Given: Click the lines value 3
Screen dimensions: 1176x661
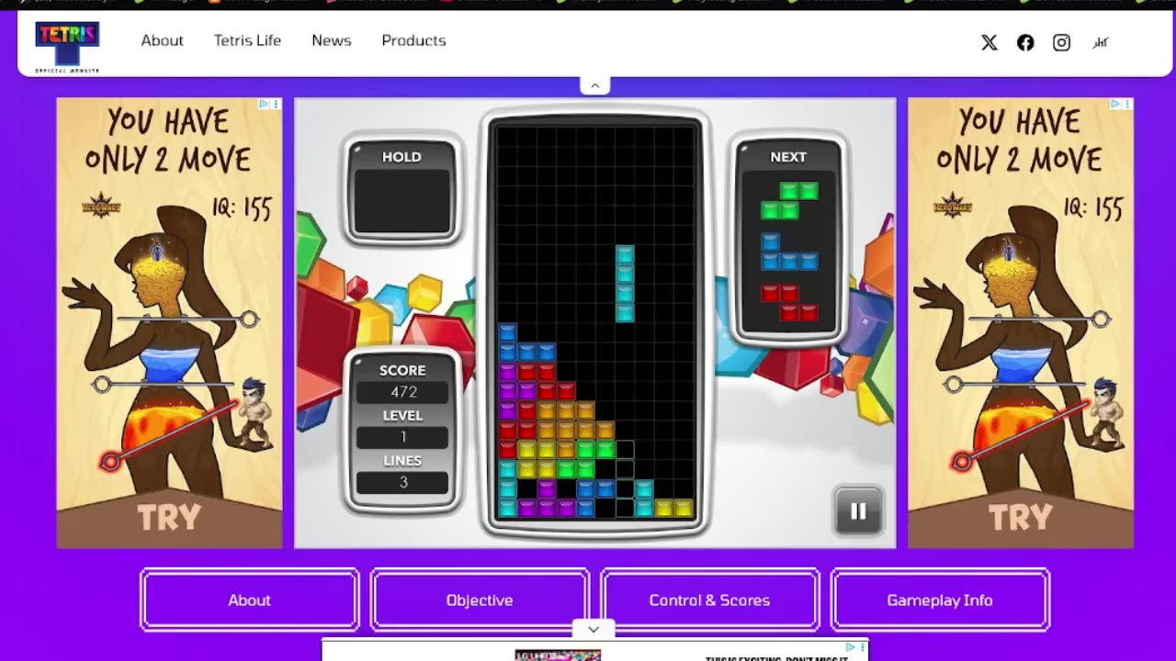Looking at the screenshot, I should coord(402,482).
